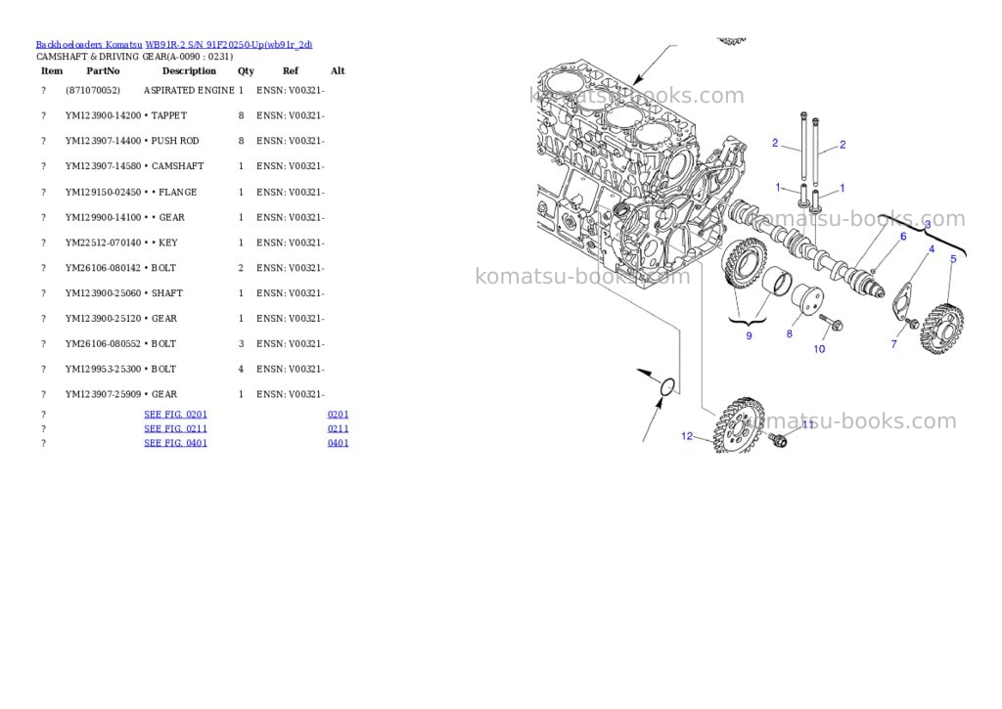Select part number YM129900-14100
1002x709 pixels.
pos(103,218)
